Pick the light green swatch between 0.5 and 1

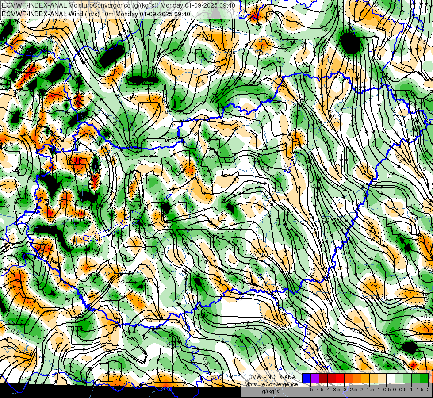point(407,378)
